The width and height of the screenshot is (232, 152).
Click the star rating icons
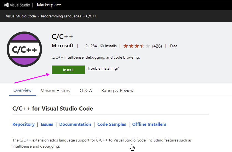(136, 46)
